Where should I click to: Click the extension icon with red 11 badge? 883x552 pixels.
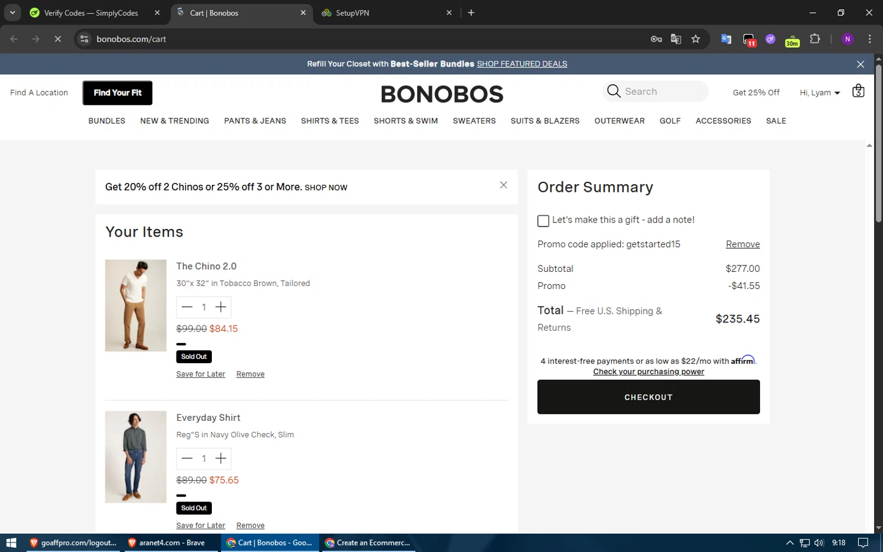pyautogui.click(x=749, y=39)
